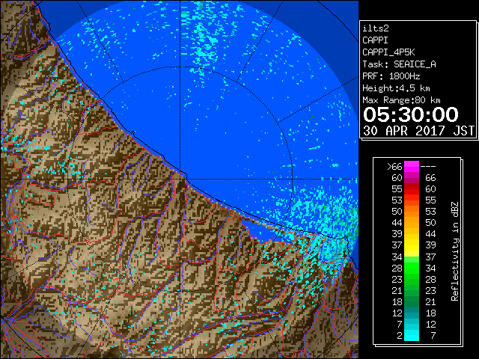Click the magenta >66 legend swatch

coord(412,167)
